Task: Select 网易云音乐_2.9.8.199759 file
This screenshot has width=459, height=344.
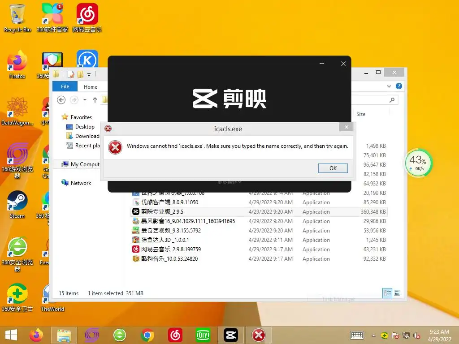Action: [x=167, y=249]
